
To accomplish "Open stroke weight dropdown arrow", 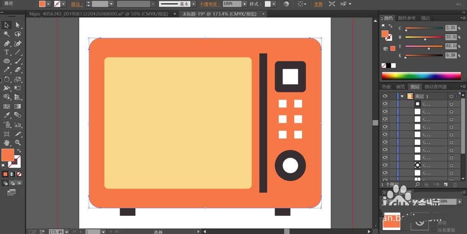I will point(112,4).
